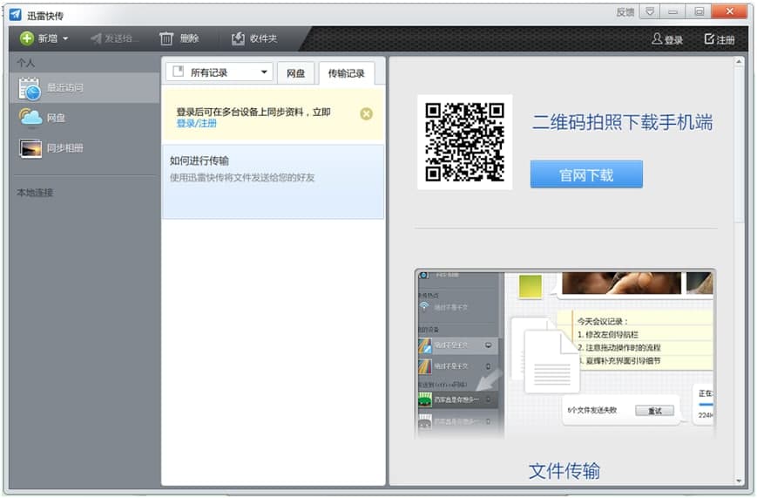Expand the 新增 dropdown arrow
The width and height of the screenshot is (757, 498).
click(x=65, y=38)
